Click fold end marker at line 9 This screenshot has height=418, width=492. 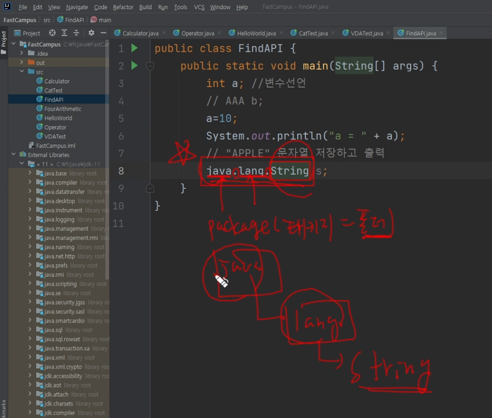click(150, 188)
